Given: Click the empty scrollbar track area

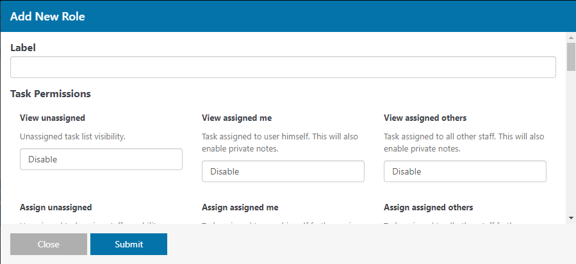Looking at the screenshot, I should pos(571,143).
